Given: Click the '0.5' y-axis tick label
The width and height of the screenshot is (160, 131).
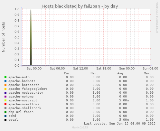Looking at the screenshot, I should pos(17,37).
